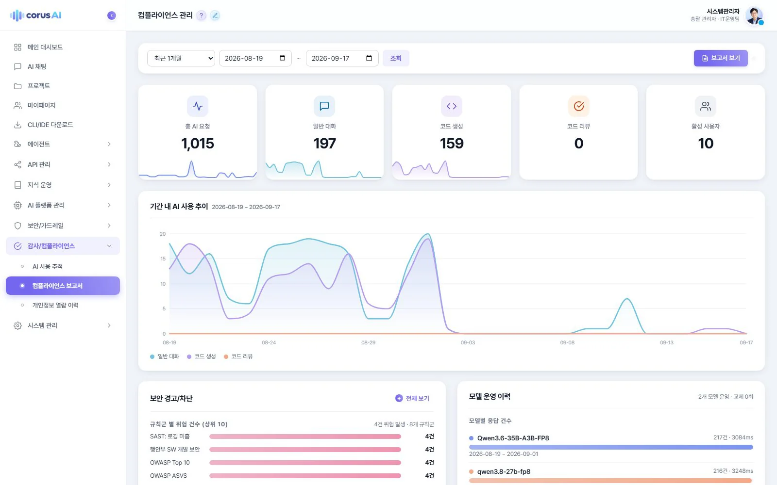Collapse the sidebar with the purple arrow
The width and height of the screenshot is (777, 485).
click(112, 16)
